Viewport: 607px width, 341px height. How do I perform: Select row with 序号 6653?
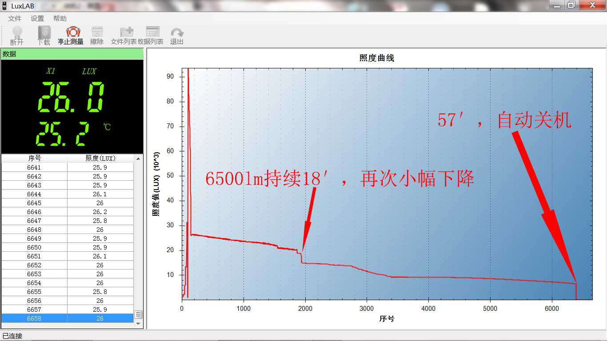67,274
